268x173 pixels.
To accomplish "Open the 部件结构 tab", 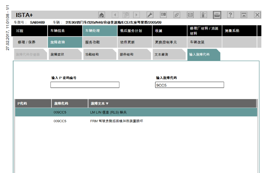I will click(x=134, y=54).
